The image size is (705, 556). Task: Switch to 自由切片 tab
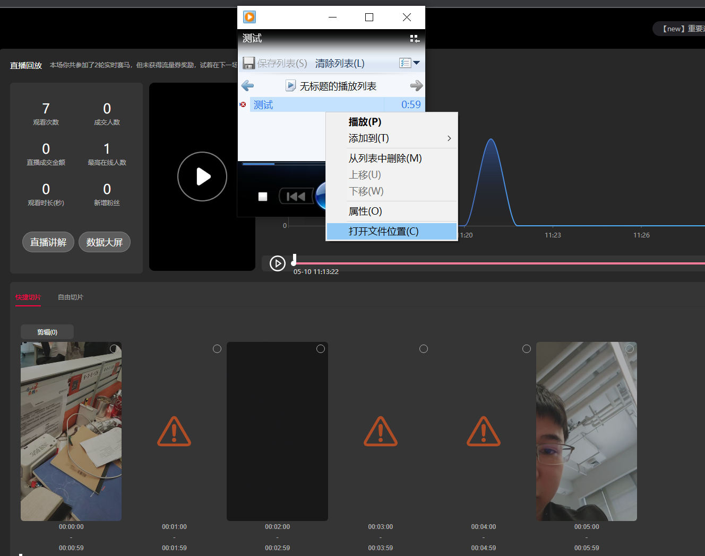pyautogui.click(x=71, y=297)
